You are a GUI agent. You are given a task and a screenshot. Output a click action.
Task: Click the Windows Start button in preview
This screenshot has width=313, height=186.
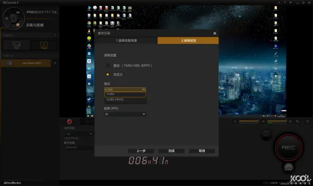88,116
